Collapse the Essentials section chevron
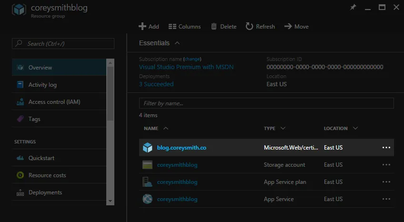Image resolution: width=404 pixels, height=222 pixels. click(x=177, y=43)
